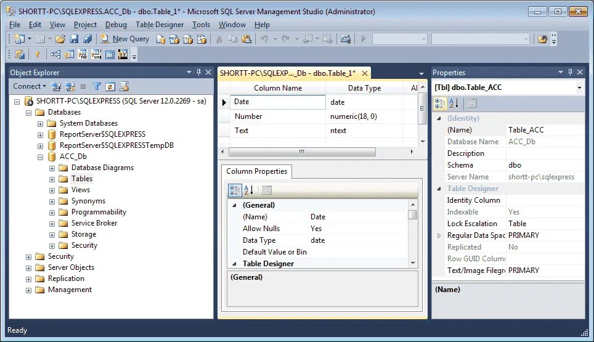Click the Relationships icon in designer toolbar
This screenshot has width=594, height=342.
(55, 55)
